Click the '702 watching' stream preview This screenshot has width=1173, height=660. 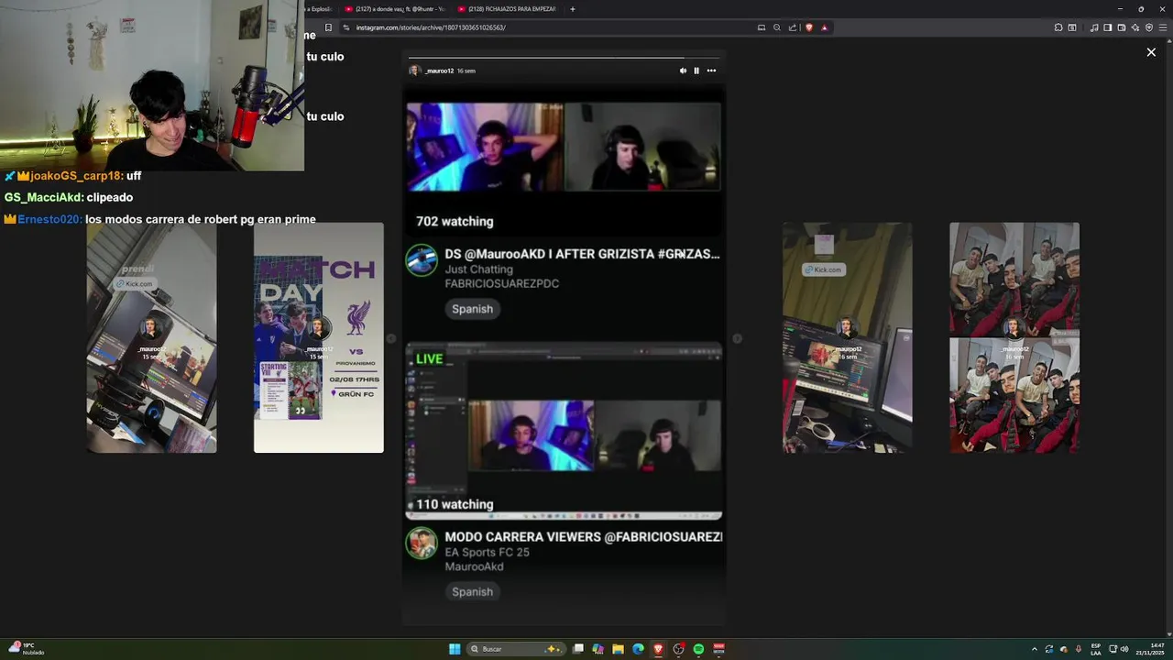tap(564, 165)
